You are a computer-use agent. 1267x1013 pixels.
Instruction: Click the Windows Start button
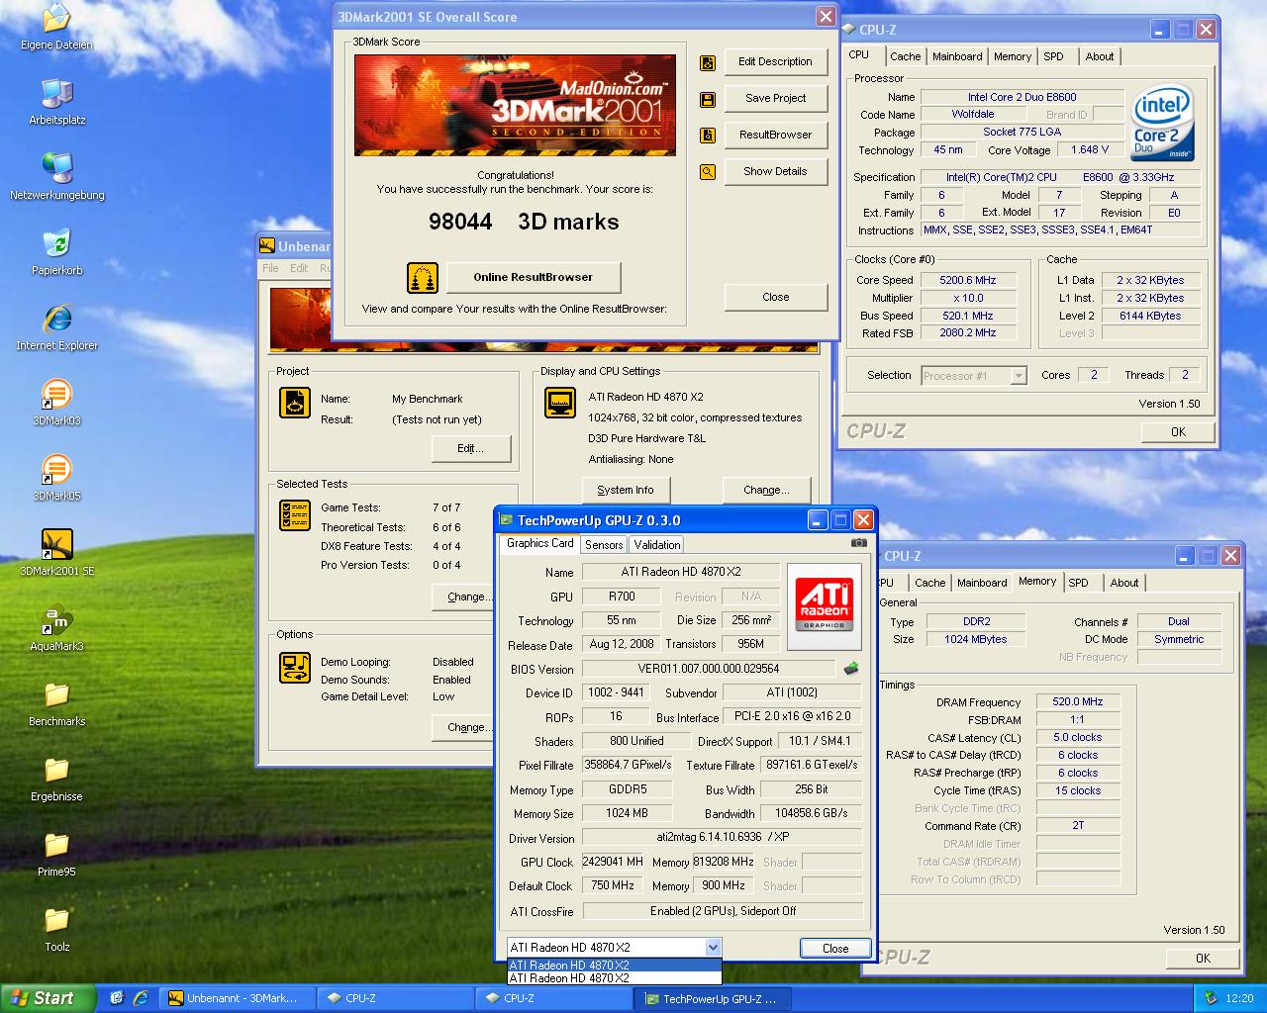tap(49, 998)
